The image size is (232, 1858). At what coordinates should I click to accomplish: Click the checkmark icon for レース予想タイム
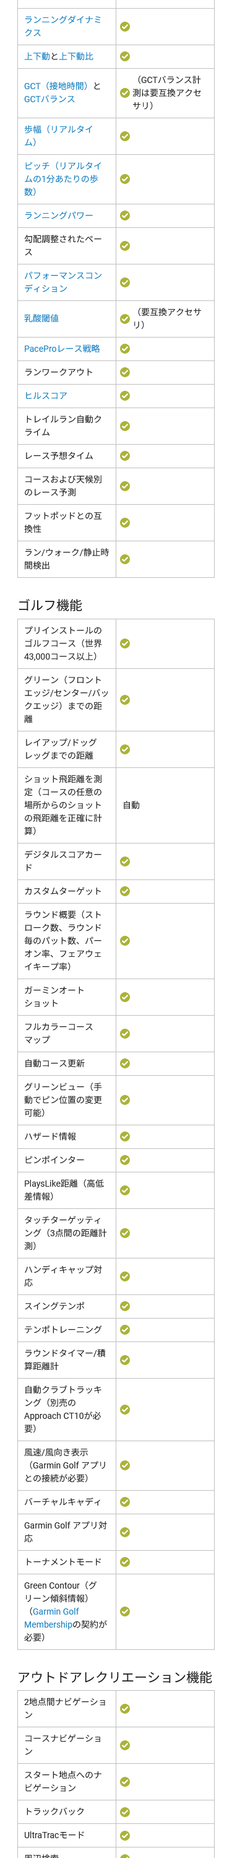point(124,456)
